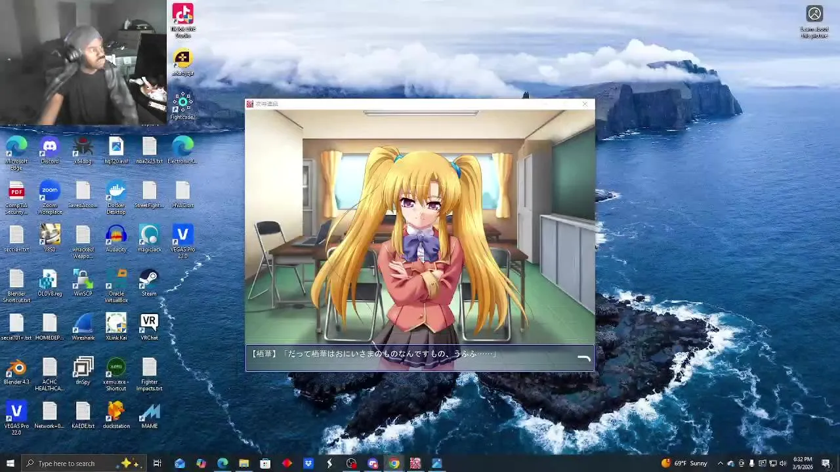Open the game window title icon menu
This screenshot has width=840, height=472.
pyautogui.click(x=250, y=104)
